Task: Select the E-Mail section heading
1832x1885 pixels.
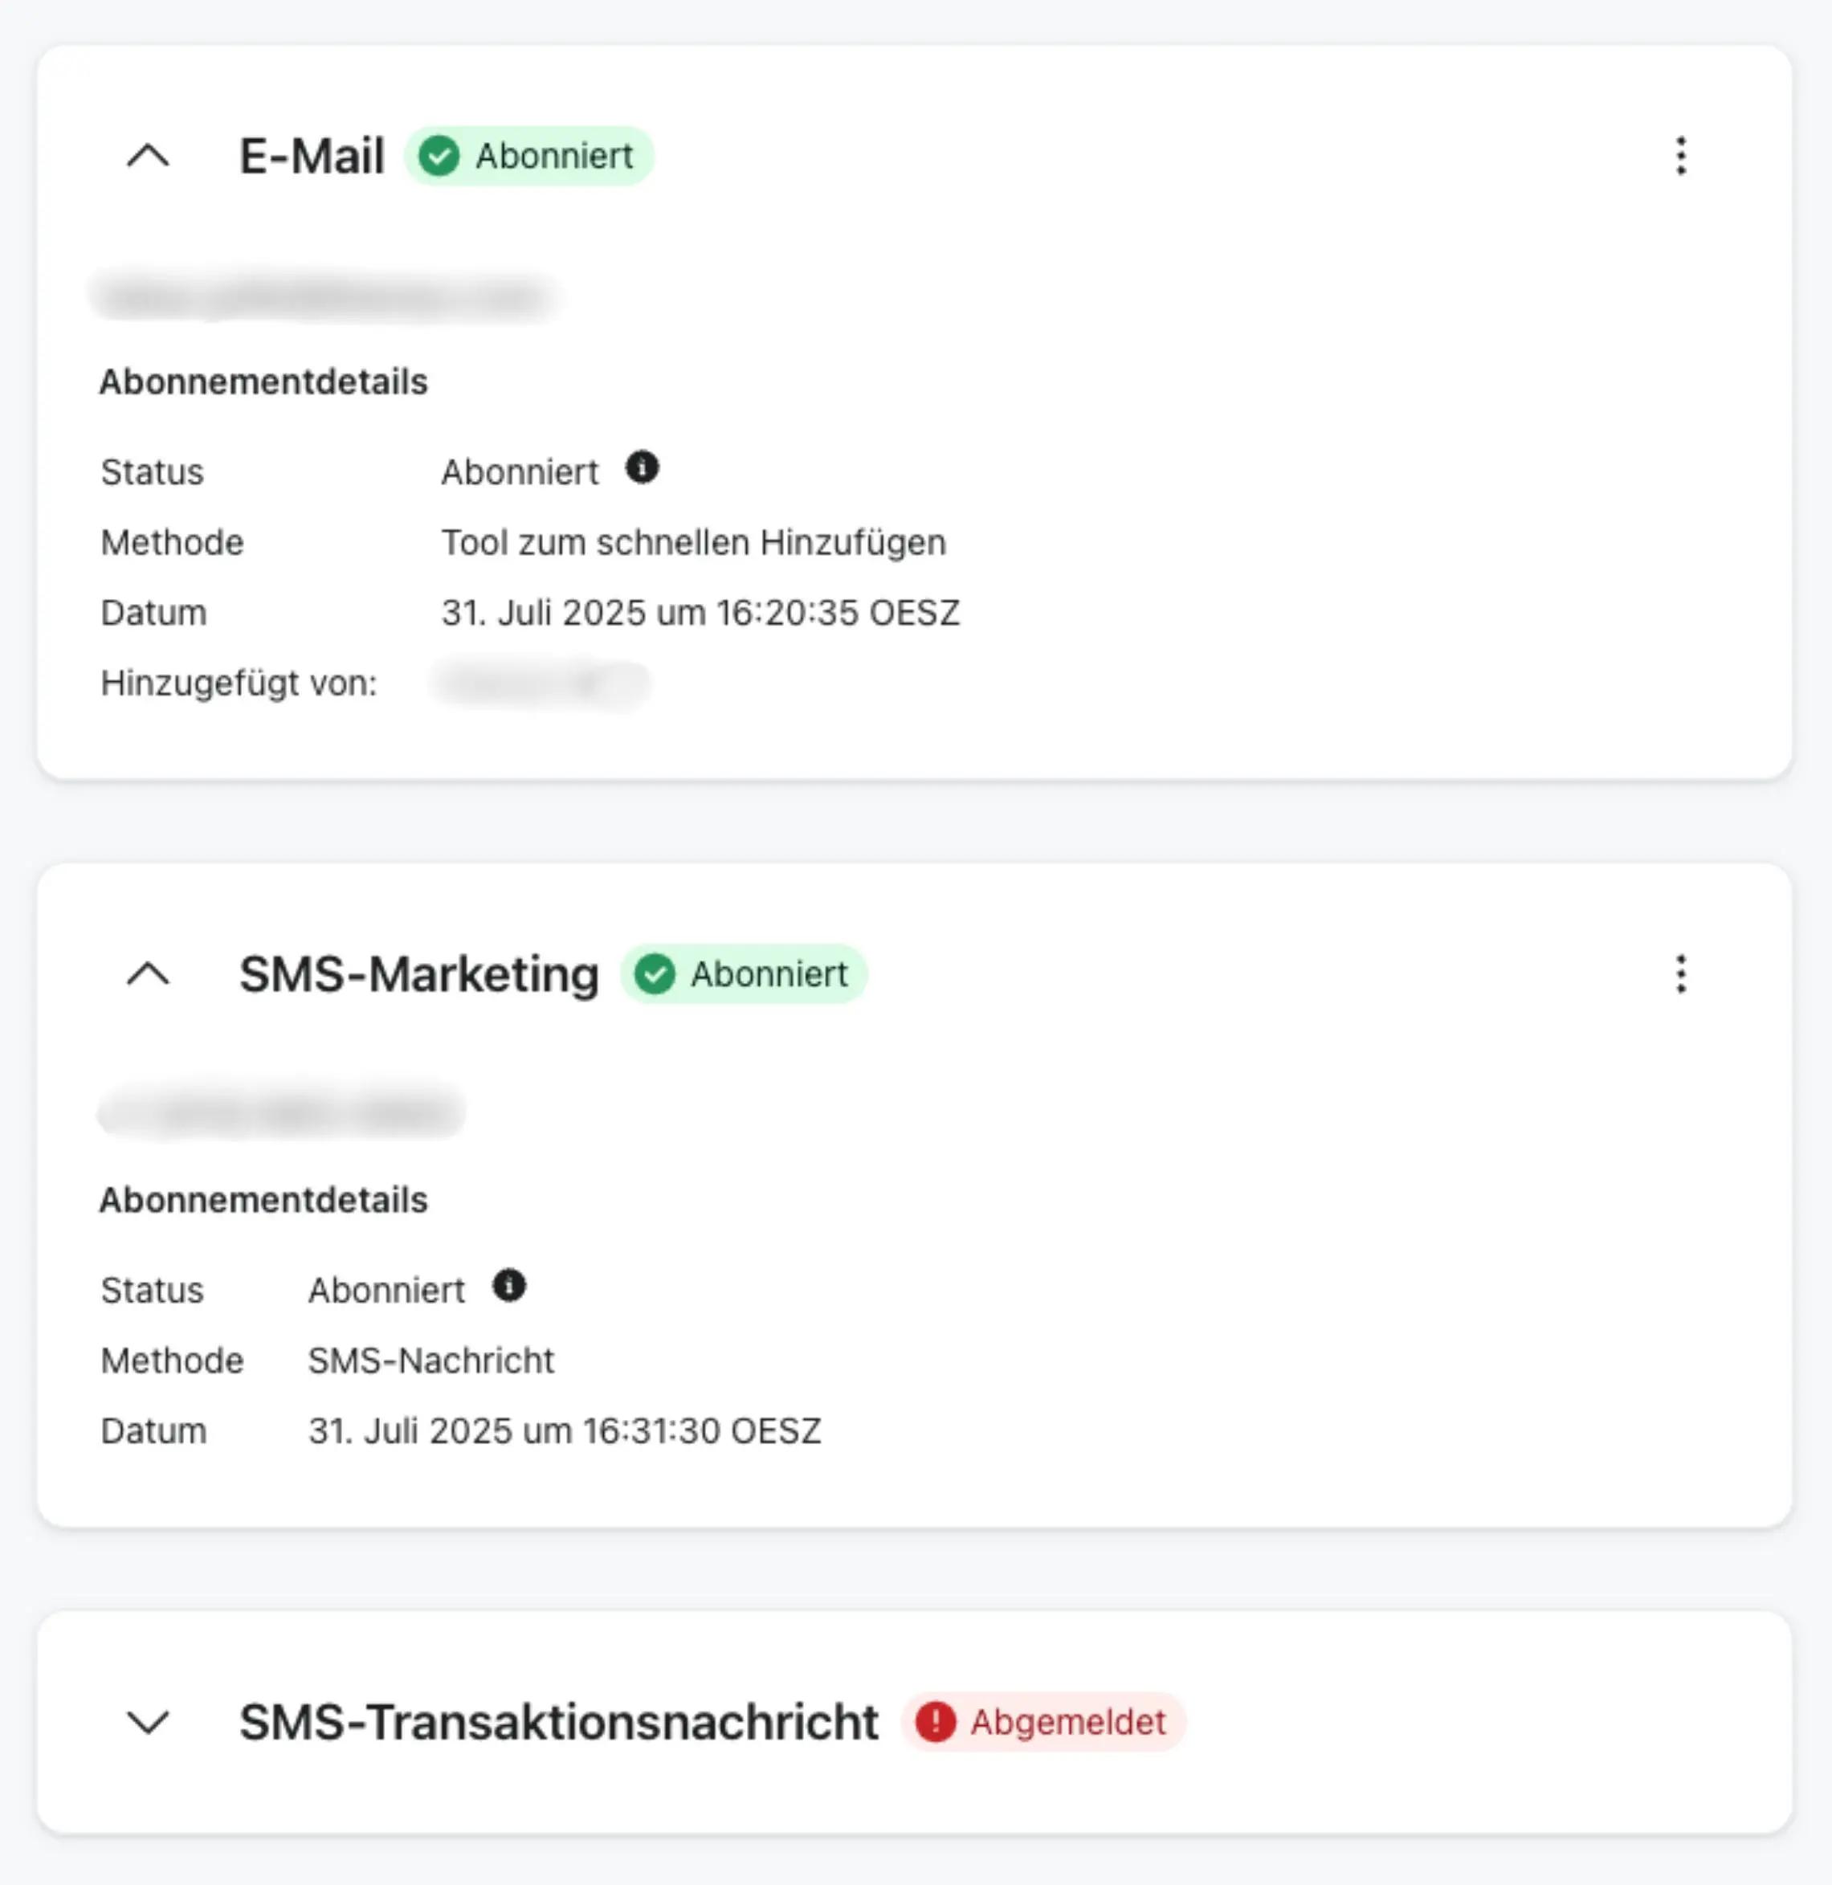Action: coord(312,156)
